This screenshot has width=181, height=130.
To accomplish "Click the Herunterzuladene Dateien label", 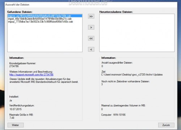I will coord(116,12).
